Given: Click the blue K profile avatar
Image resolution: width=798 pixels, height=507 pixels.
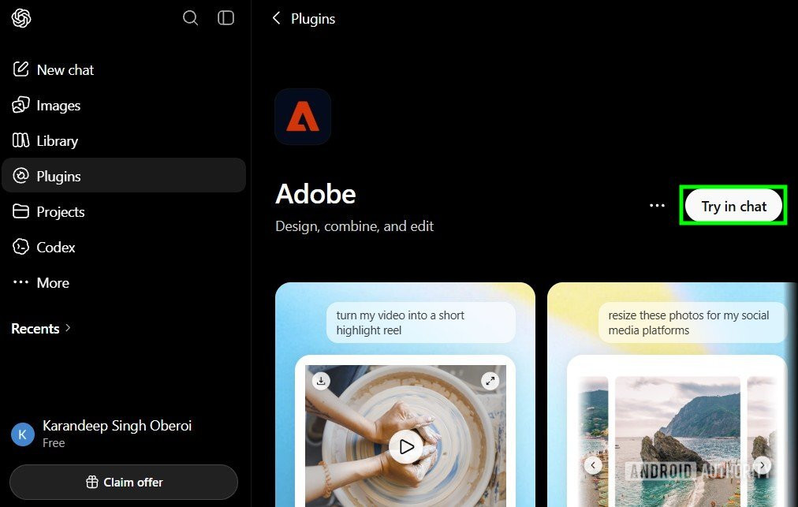Looking at the screenshot, I should pos(23,434).
